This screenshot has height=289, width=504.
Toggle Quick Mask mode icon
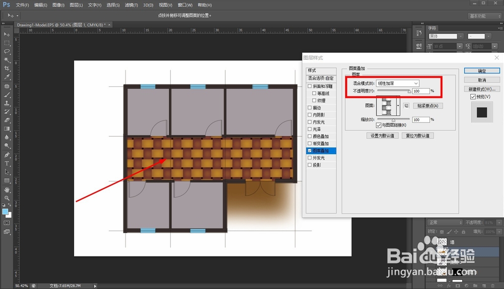pos(7,223)
